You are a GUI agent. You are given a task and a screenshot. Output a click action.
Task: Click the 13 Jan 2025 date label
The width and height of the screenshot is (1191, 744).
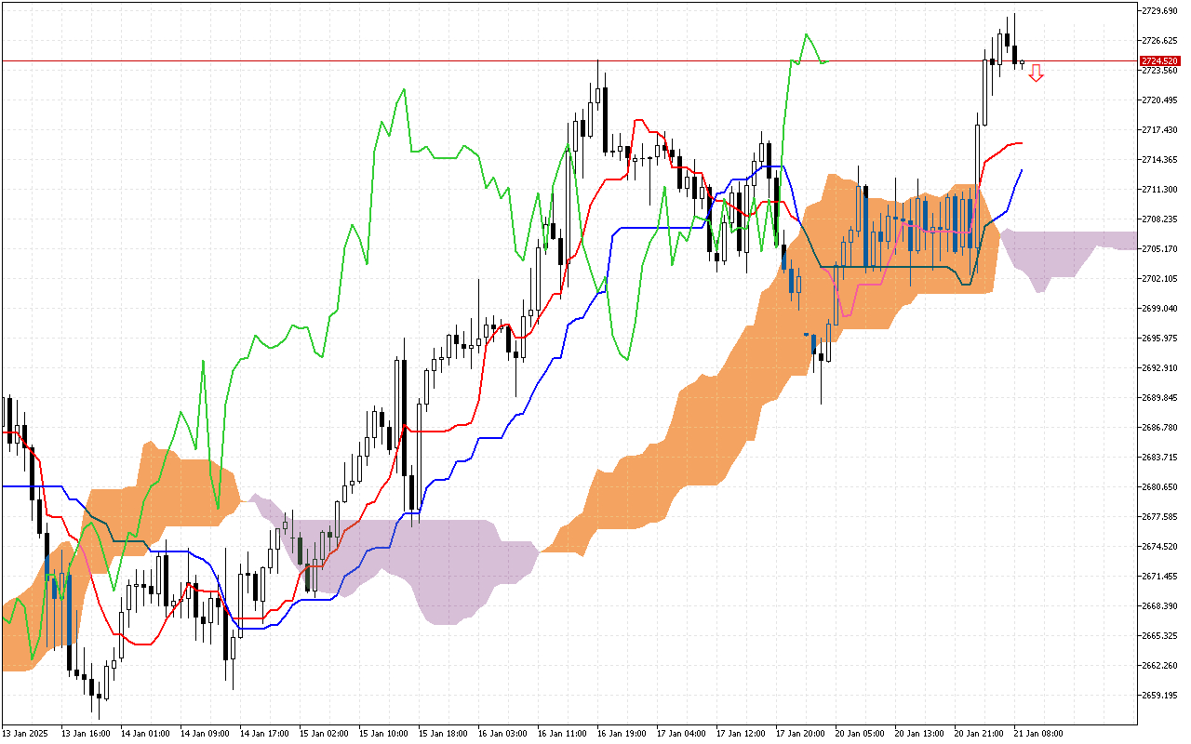(24, 734)
